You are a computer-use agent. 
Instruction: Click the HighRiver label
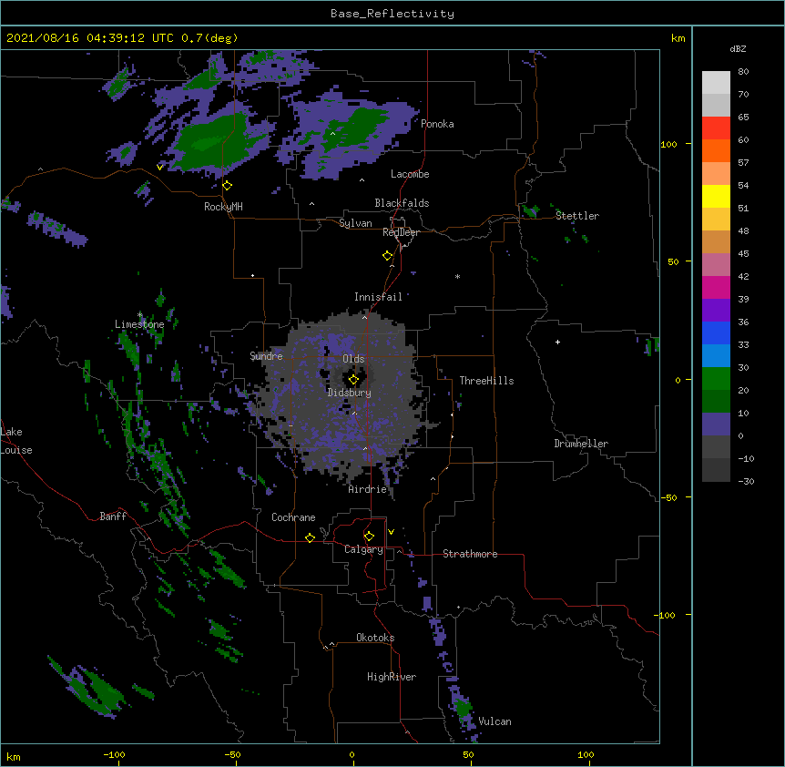[x=392, y=677]
